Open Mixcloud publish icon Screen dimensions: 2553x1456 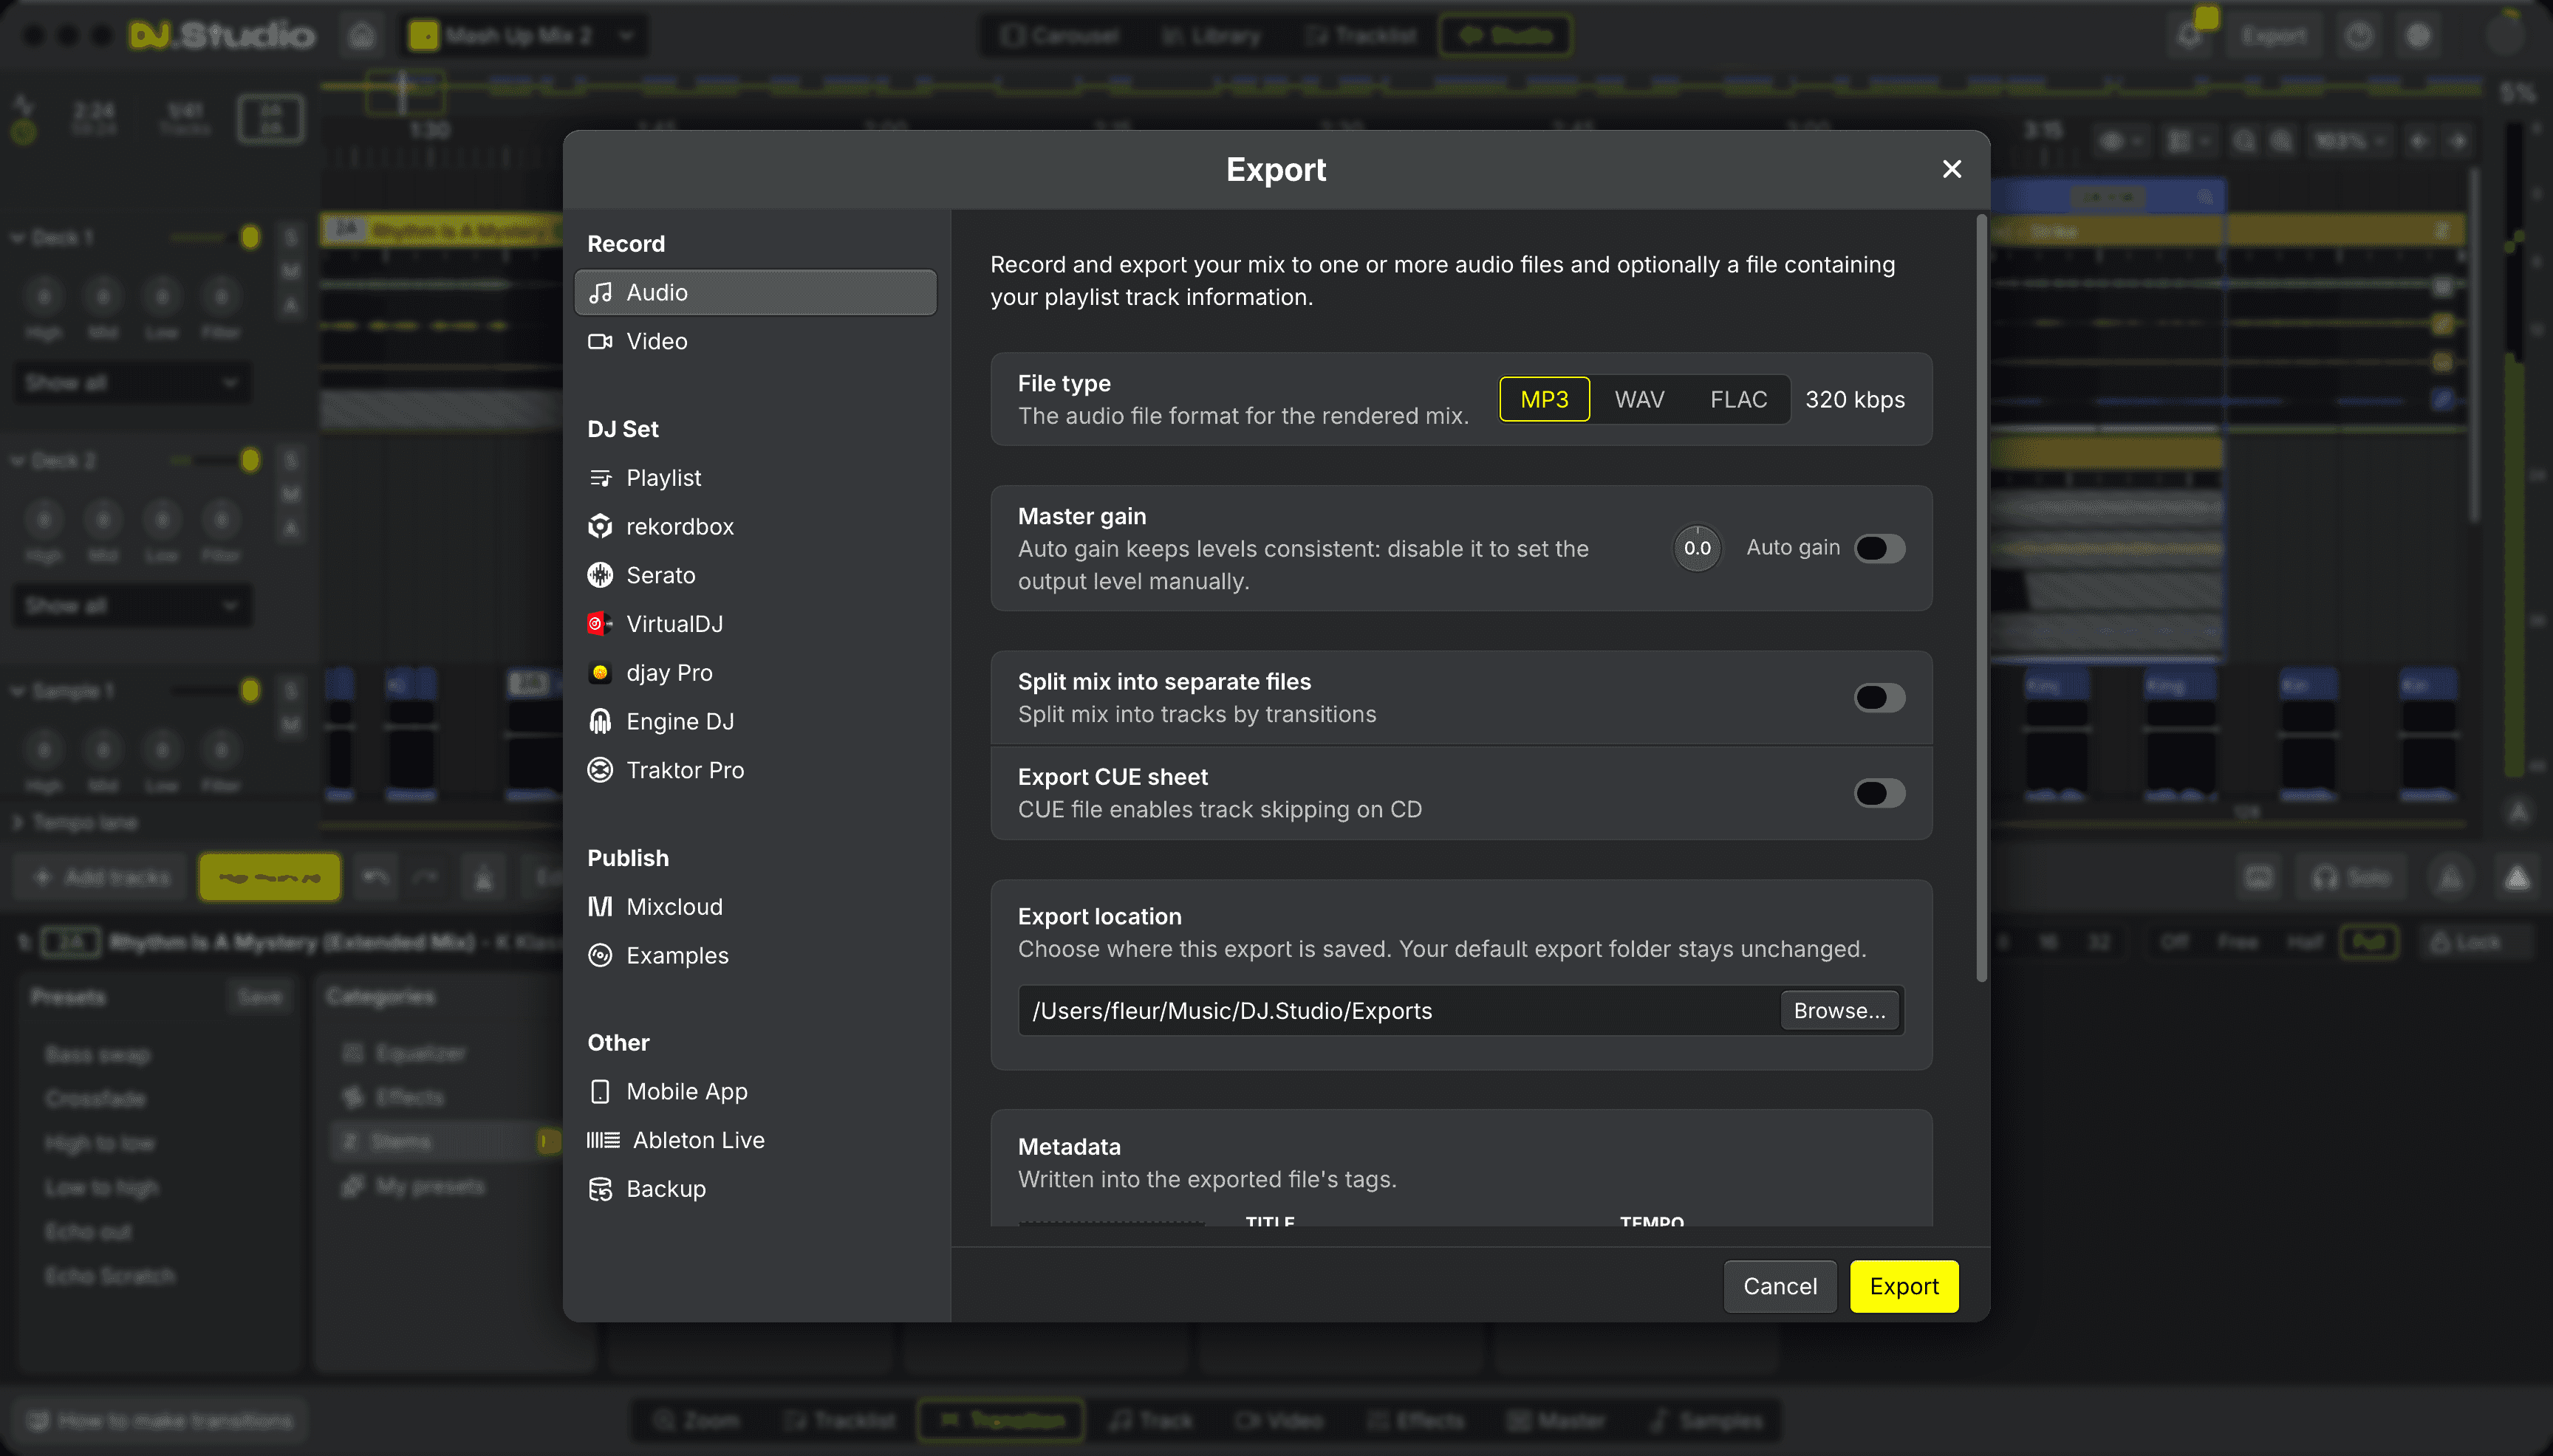[x=601, y=907]
